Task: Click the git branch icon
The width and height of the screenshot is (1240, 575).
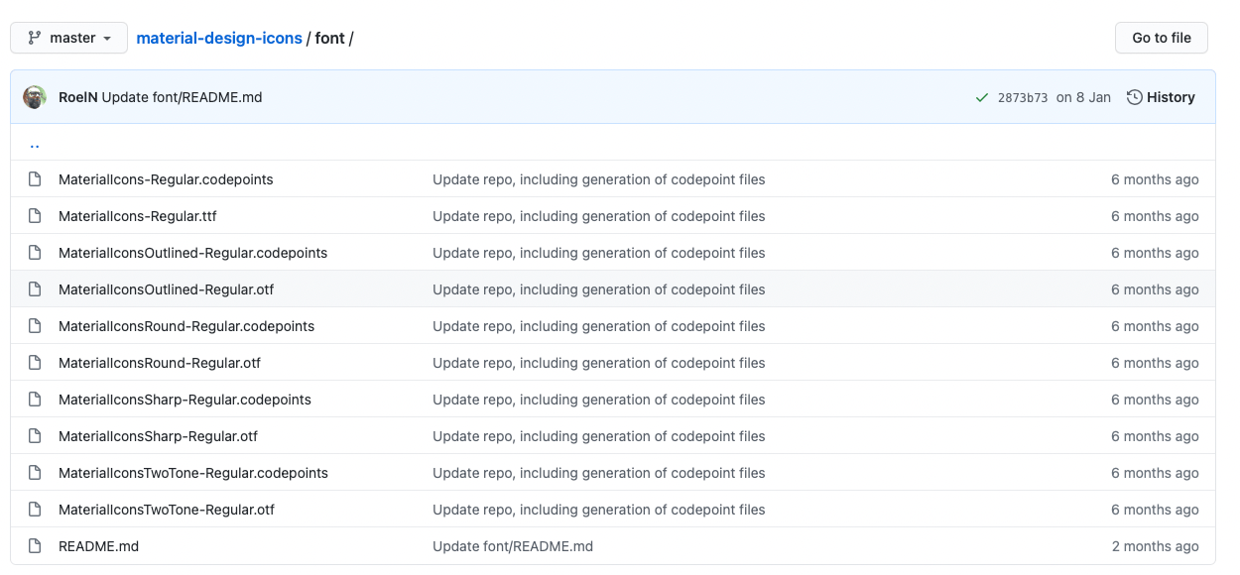Action: 35,38
